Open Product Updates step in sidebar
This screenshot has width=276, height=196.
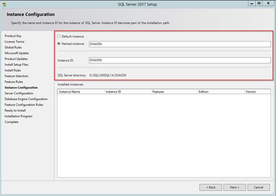[x=16, y=59]
